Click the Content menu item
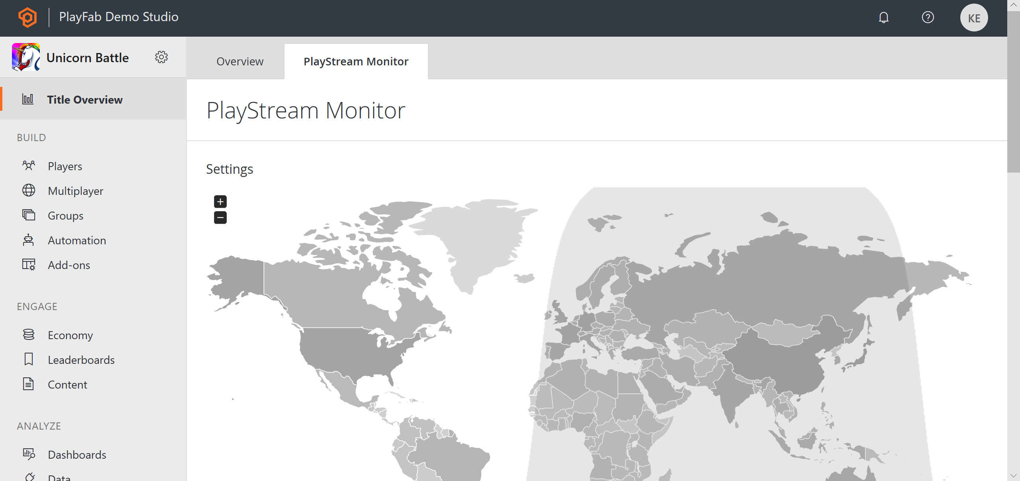 coord(67,385)
